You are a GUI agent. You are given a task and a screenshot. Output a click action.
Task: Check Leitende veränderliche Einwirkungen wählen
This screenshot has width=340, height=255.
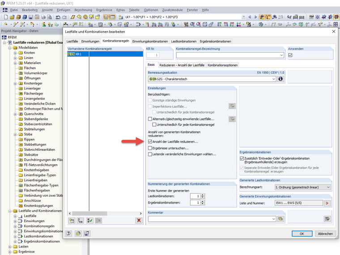pyautogui.click(x=150, y=154)
